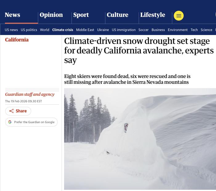Open the Sport section tab
The height and width of the screenshot is (191, 216).
(x=81, y=15)
